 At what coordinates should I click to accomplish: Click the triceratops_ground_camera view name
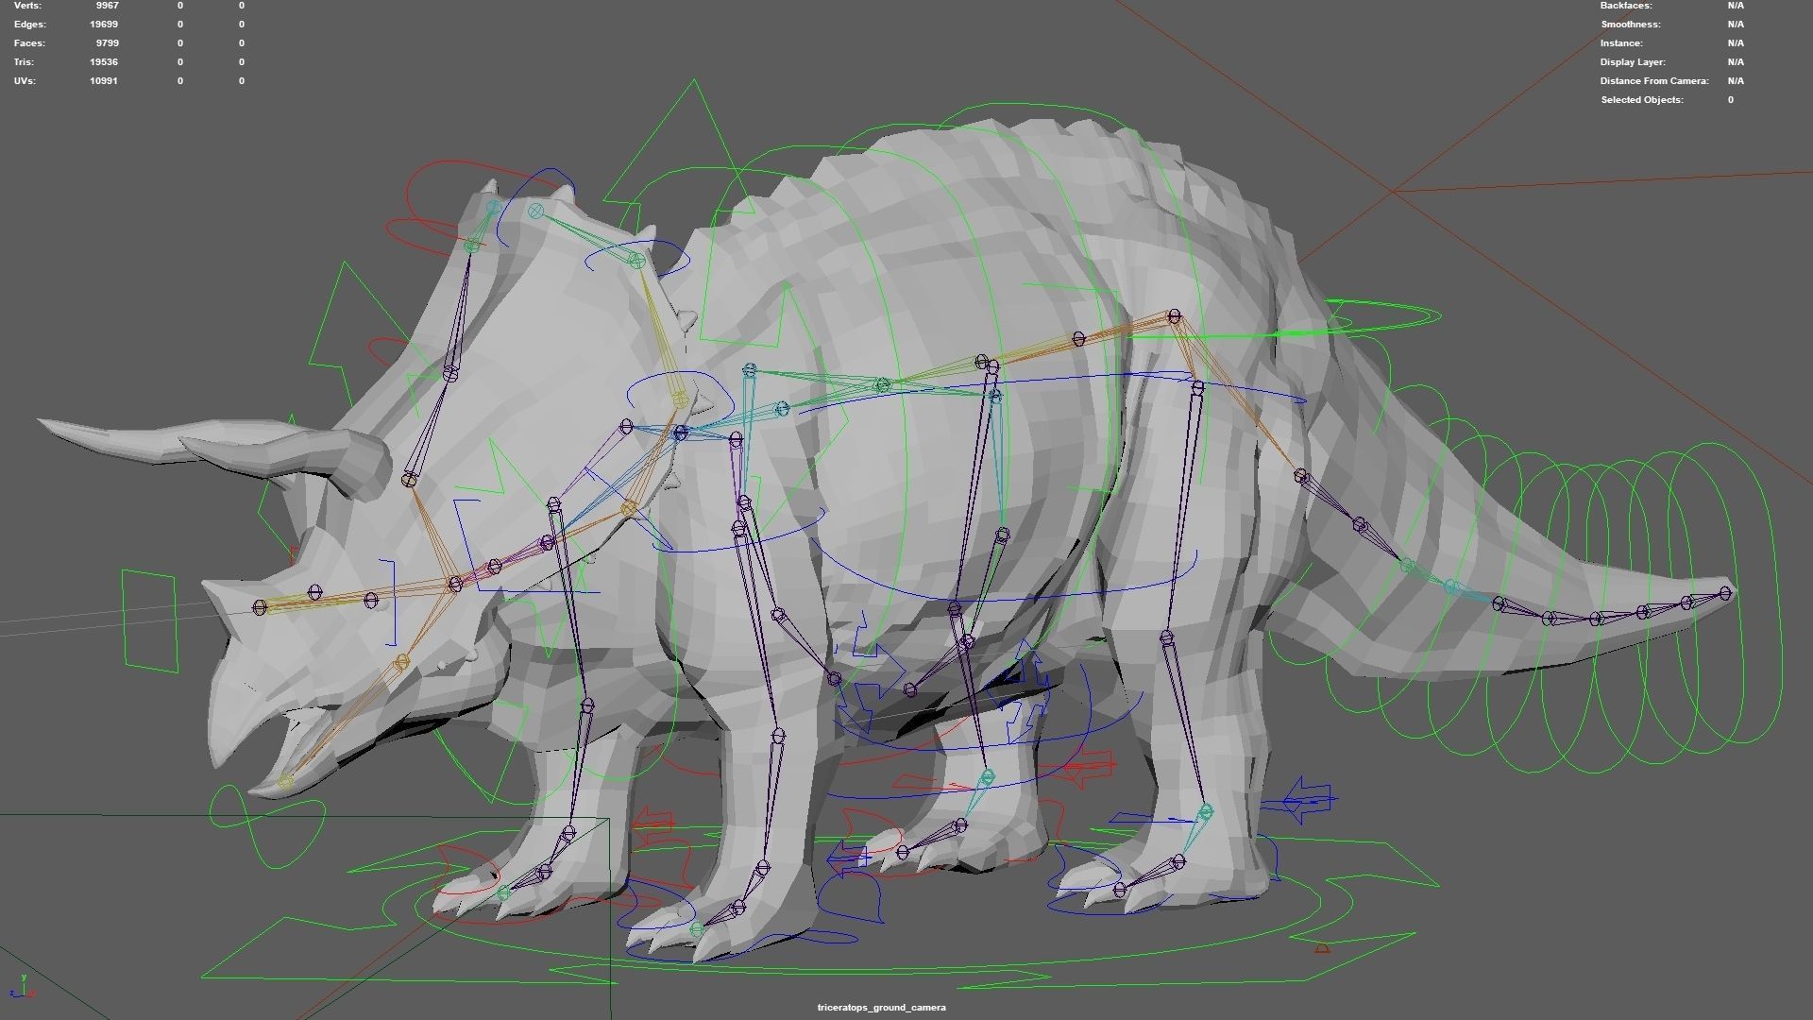click(x=881, y=1008)
